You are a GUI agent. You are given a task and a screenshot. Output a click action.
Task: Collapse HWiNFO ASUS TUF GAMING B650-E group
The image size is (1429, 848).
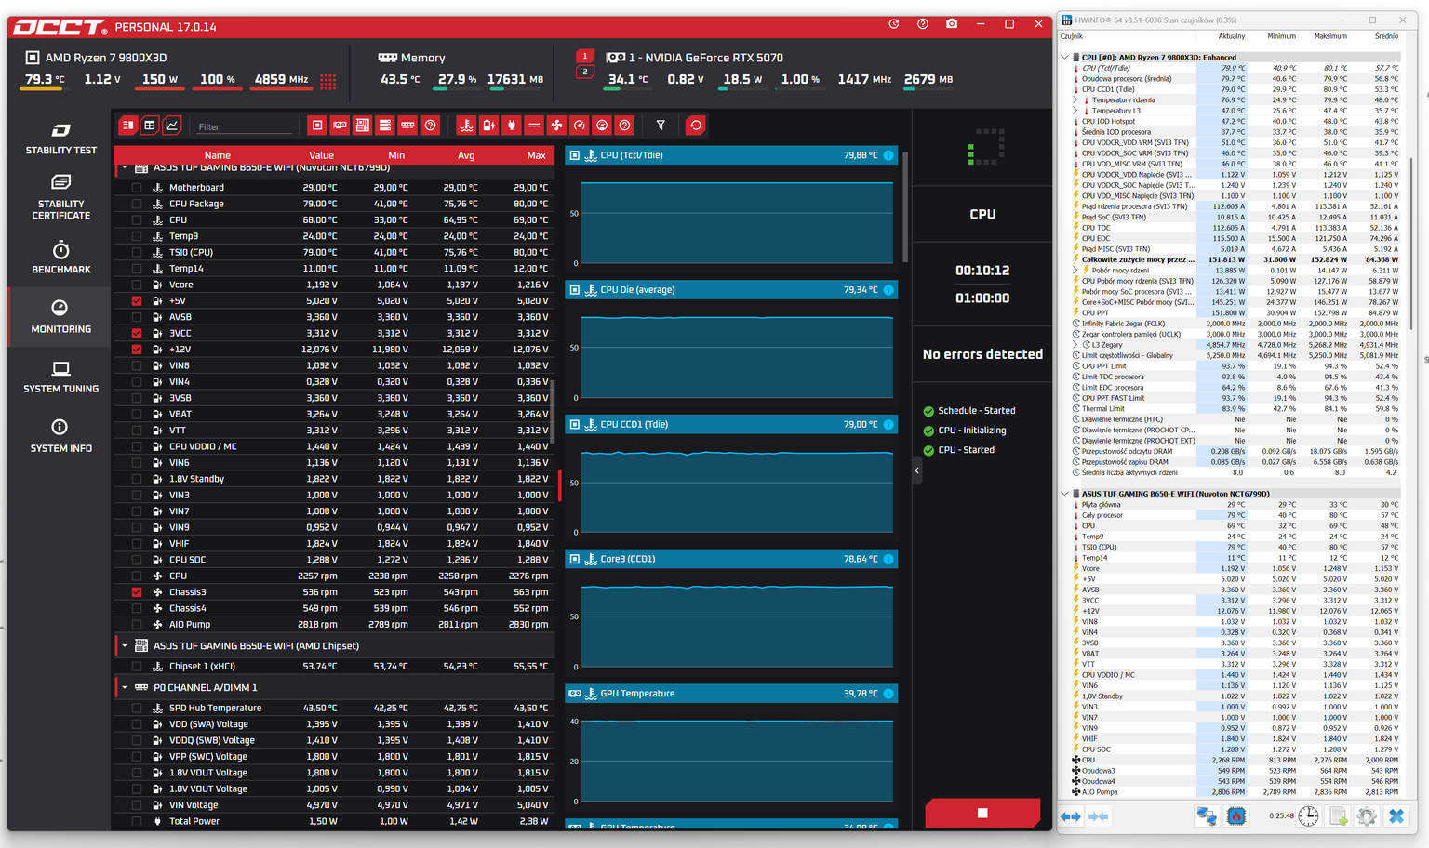pos(1065,494)
